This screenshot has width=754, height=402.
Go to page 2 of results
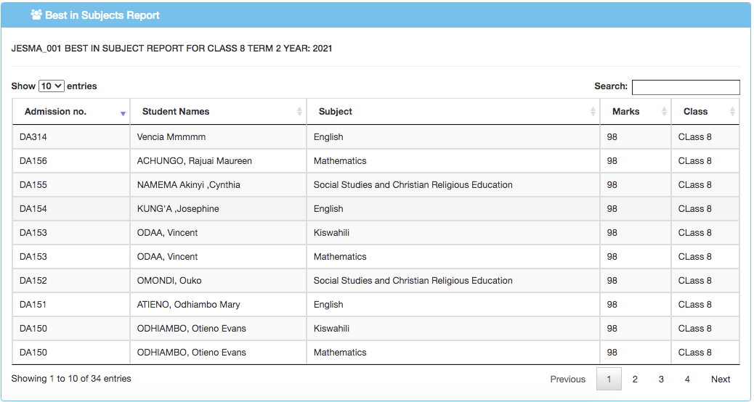[635, 379]
